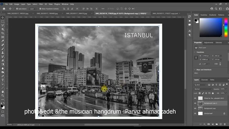229x129 pixels.
Task: Click the rainbow hue slider strip
Action: click(226, 28)
